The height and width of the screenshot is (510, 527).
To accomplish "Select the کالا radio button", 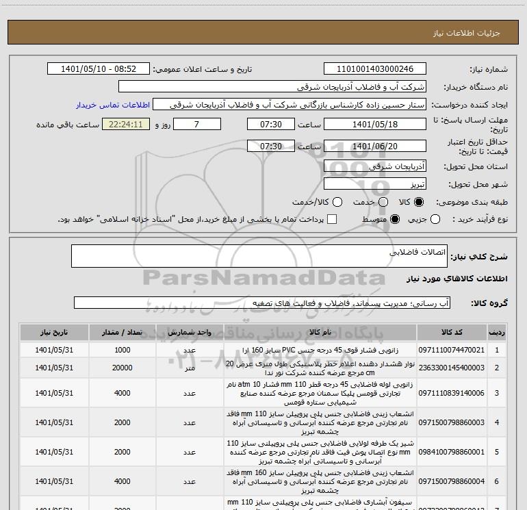I will click(x=419, y=202).
